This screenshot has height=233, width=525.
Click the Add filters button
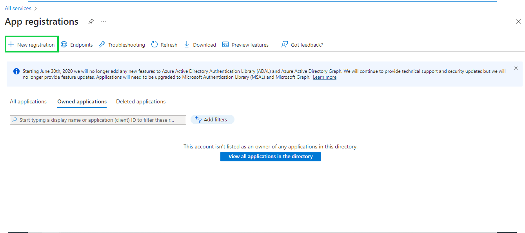[x=212, y=120]
